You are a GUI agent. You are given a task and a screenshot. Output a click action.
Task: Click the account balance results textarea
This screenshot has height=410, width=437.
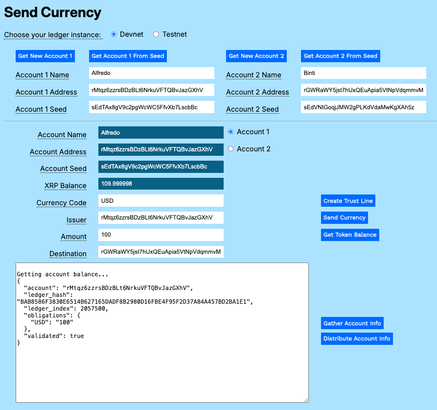(x=161, y=333)
